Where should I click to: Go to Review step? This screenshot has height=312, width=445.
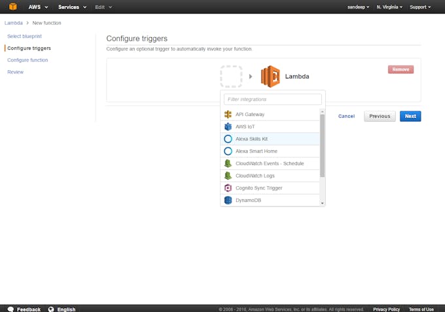tap(15, 72)
